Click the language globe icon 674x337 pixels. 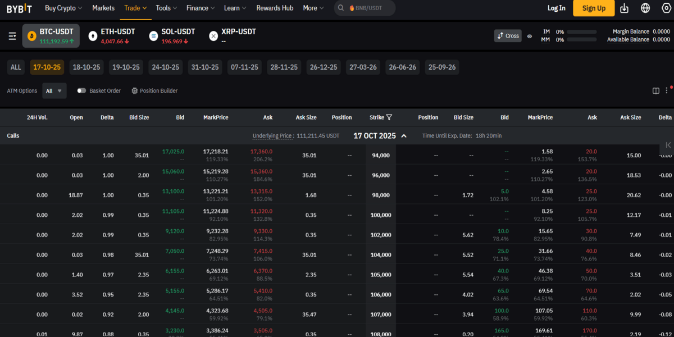coord(646,8)
